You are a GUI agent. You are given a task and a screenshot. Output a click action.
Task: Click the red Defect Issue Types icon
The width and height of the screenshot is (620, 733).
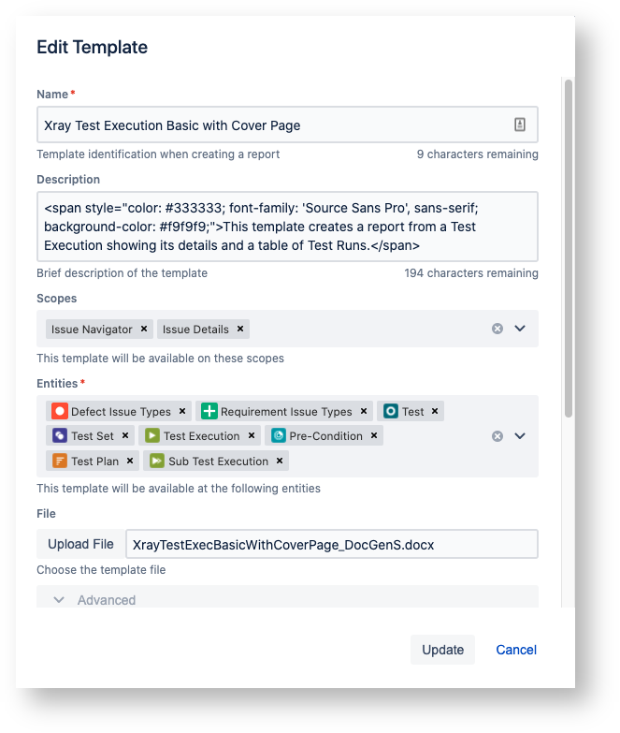pyautogui.click(x=59, y=411)
